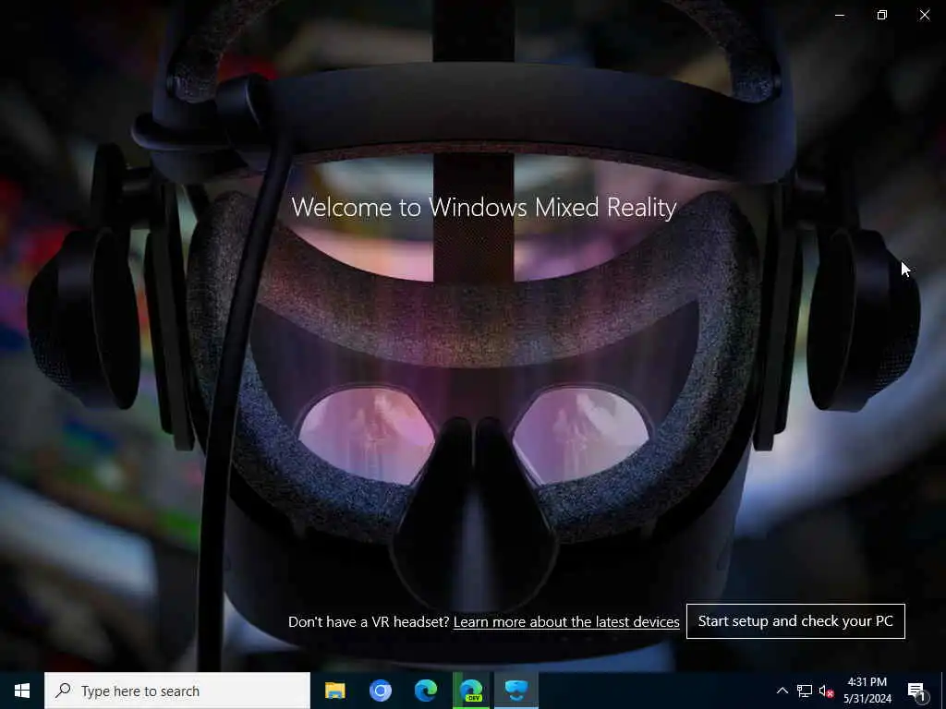Open the Windows Start menu
The height and width of the screenshot is (709, 946).
point(22,691)
